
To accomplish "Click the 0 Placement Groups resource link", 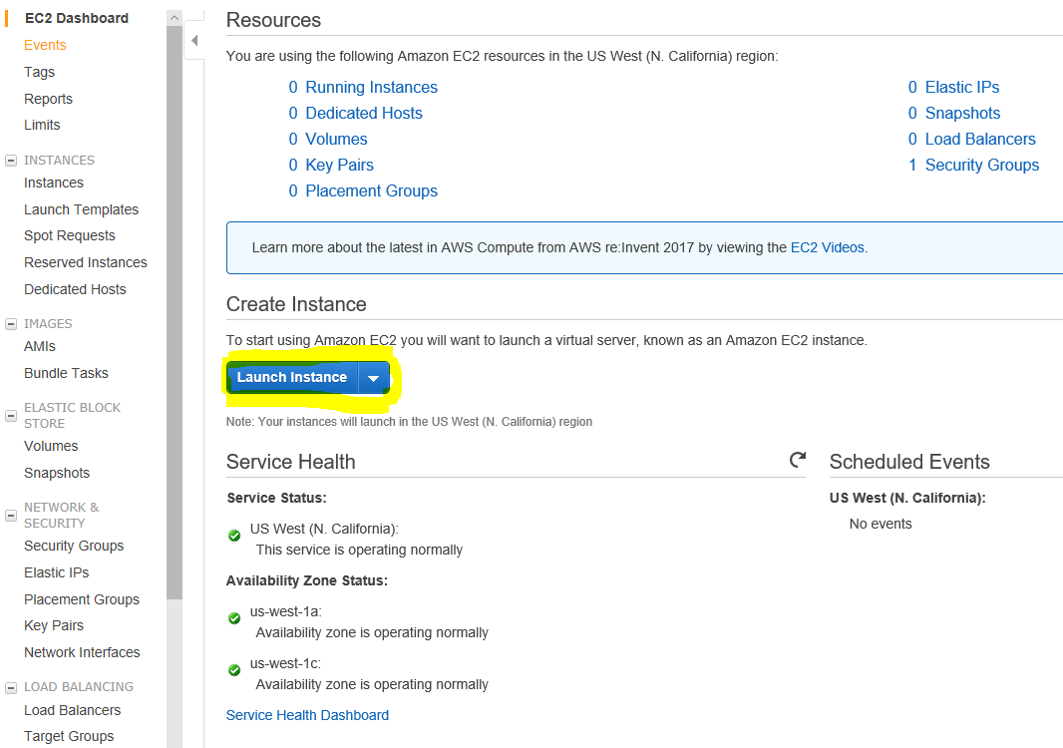I will tap(363, 191).
